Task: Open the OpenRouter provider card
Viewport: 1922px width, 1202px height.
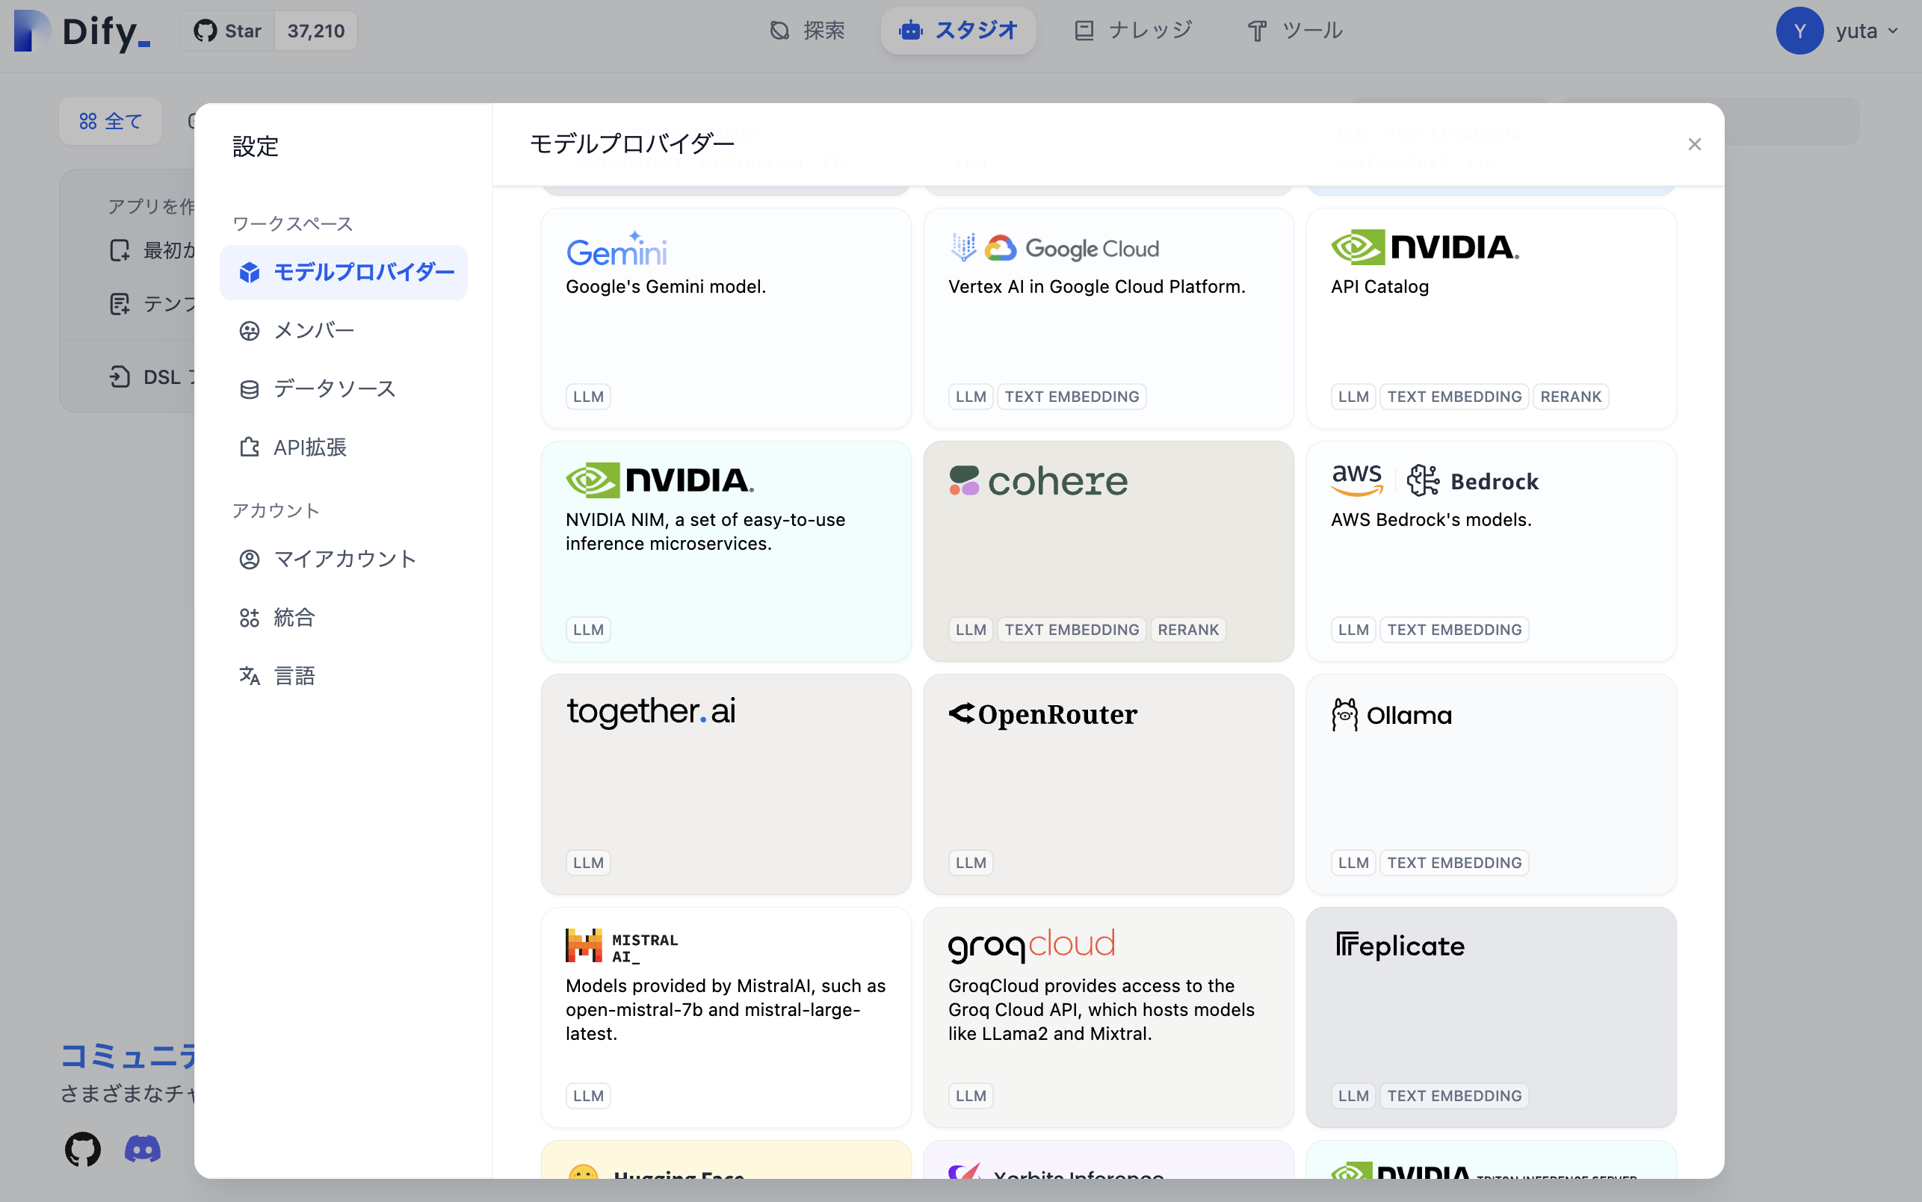Action: (x=1107, y=784)
